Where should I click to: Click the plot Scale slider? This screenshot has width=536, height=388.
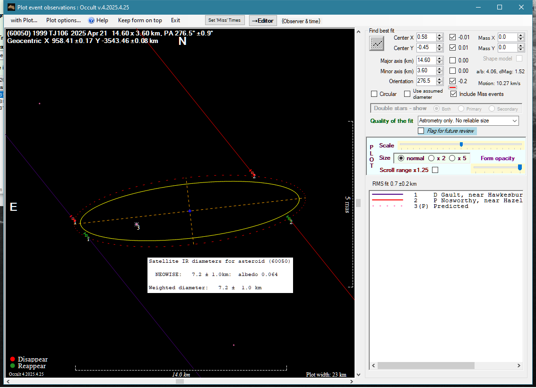pos(460,145)
